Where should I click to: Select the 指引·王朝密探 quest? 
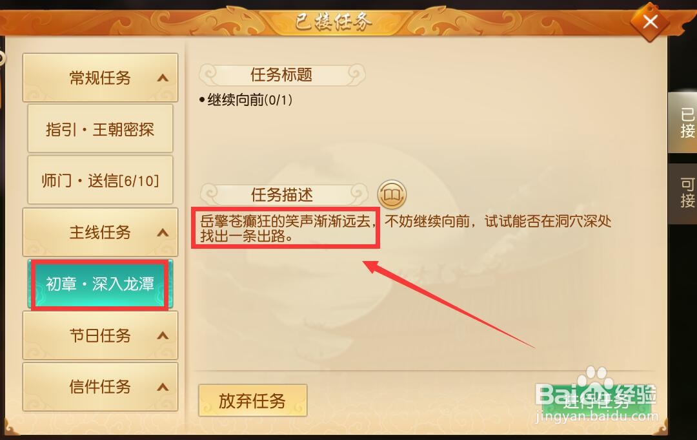click(x=100, y=129)
